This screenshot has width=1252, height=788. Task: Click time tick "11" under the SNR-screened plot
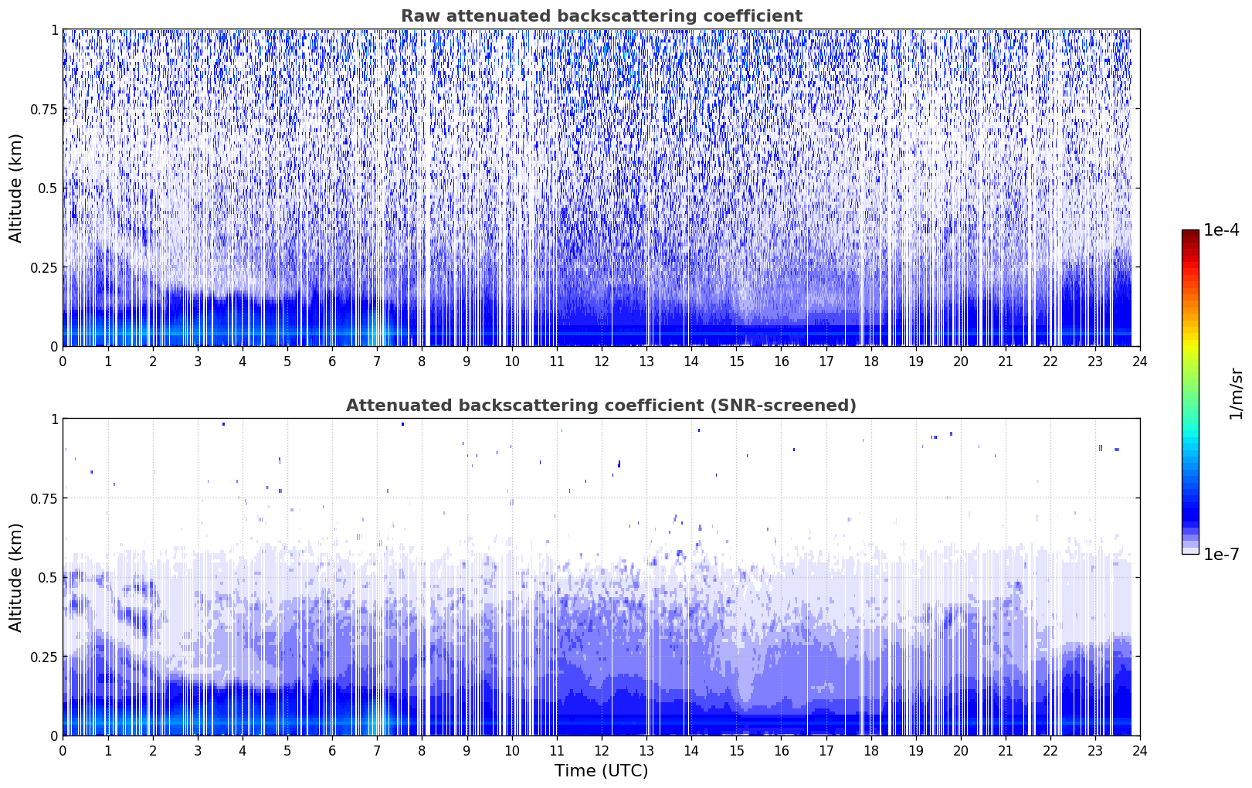click(557, 750)
